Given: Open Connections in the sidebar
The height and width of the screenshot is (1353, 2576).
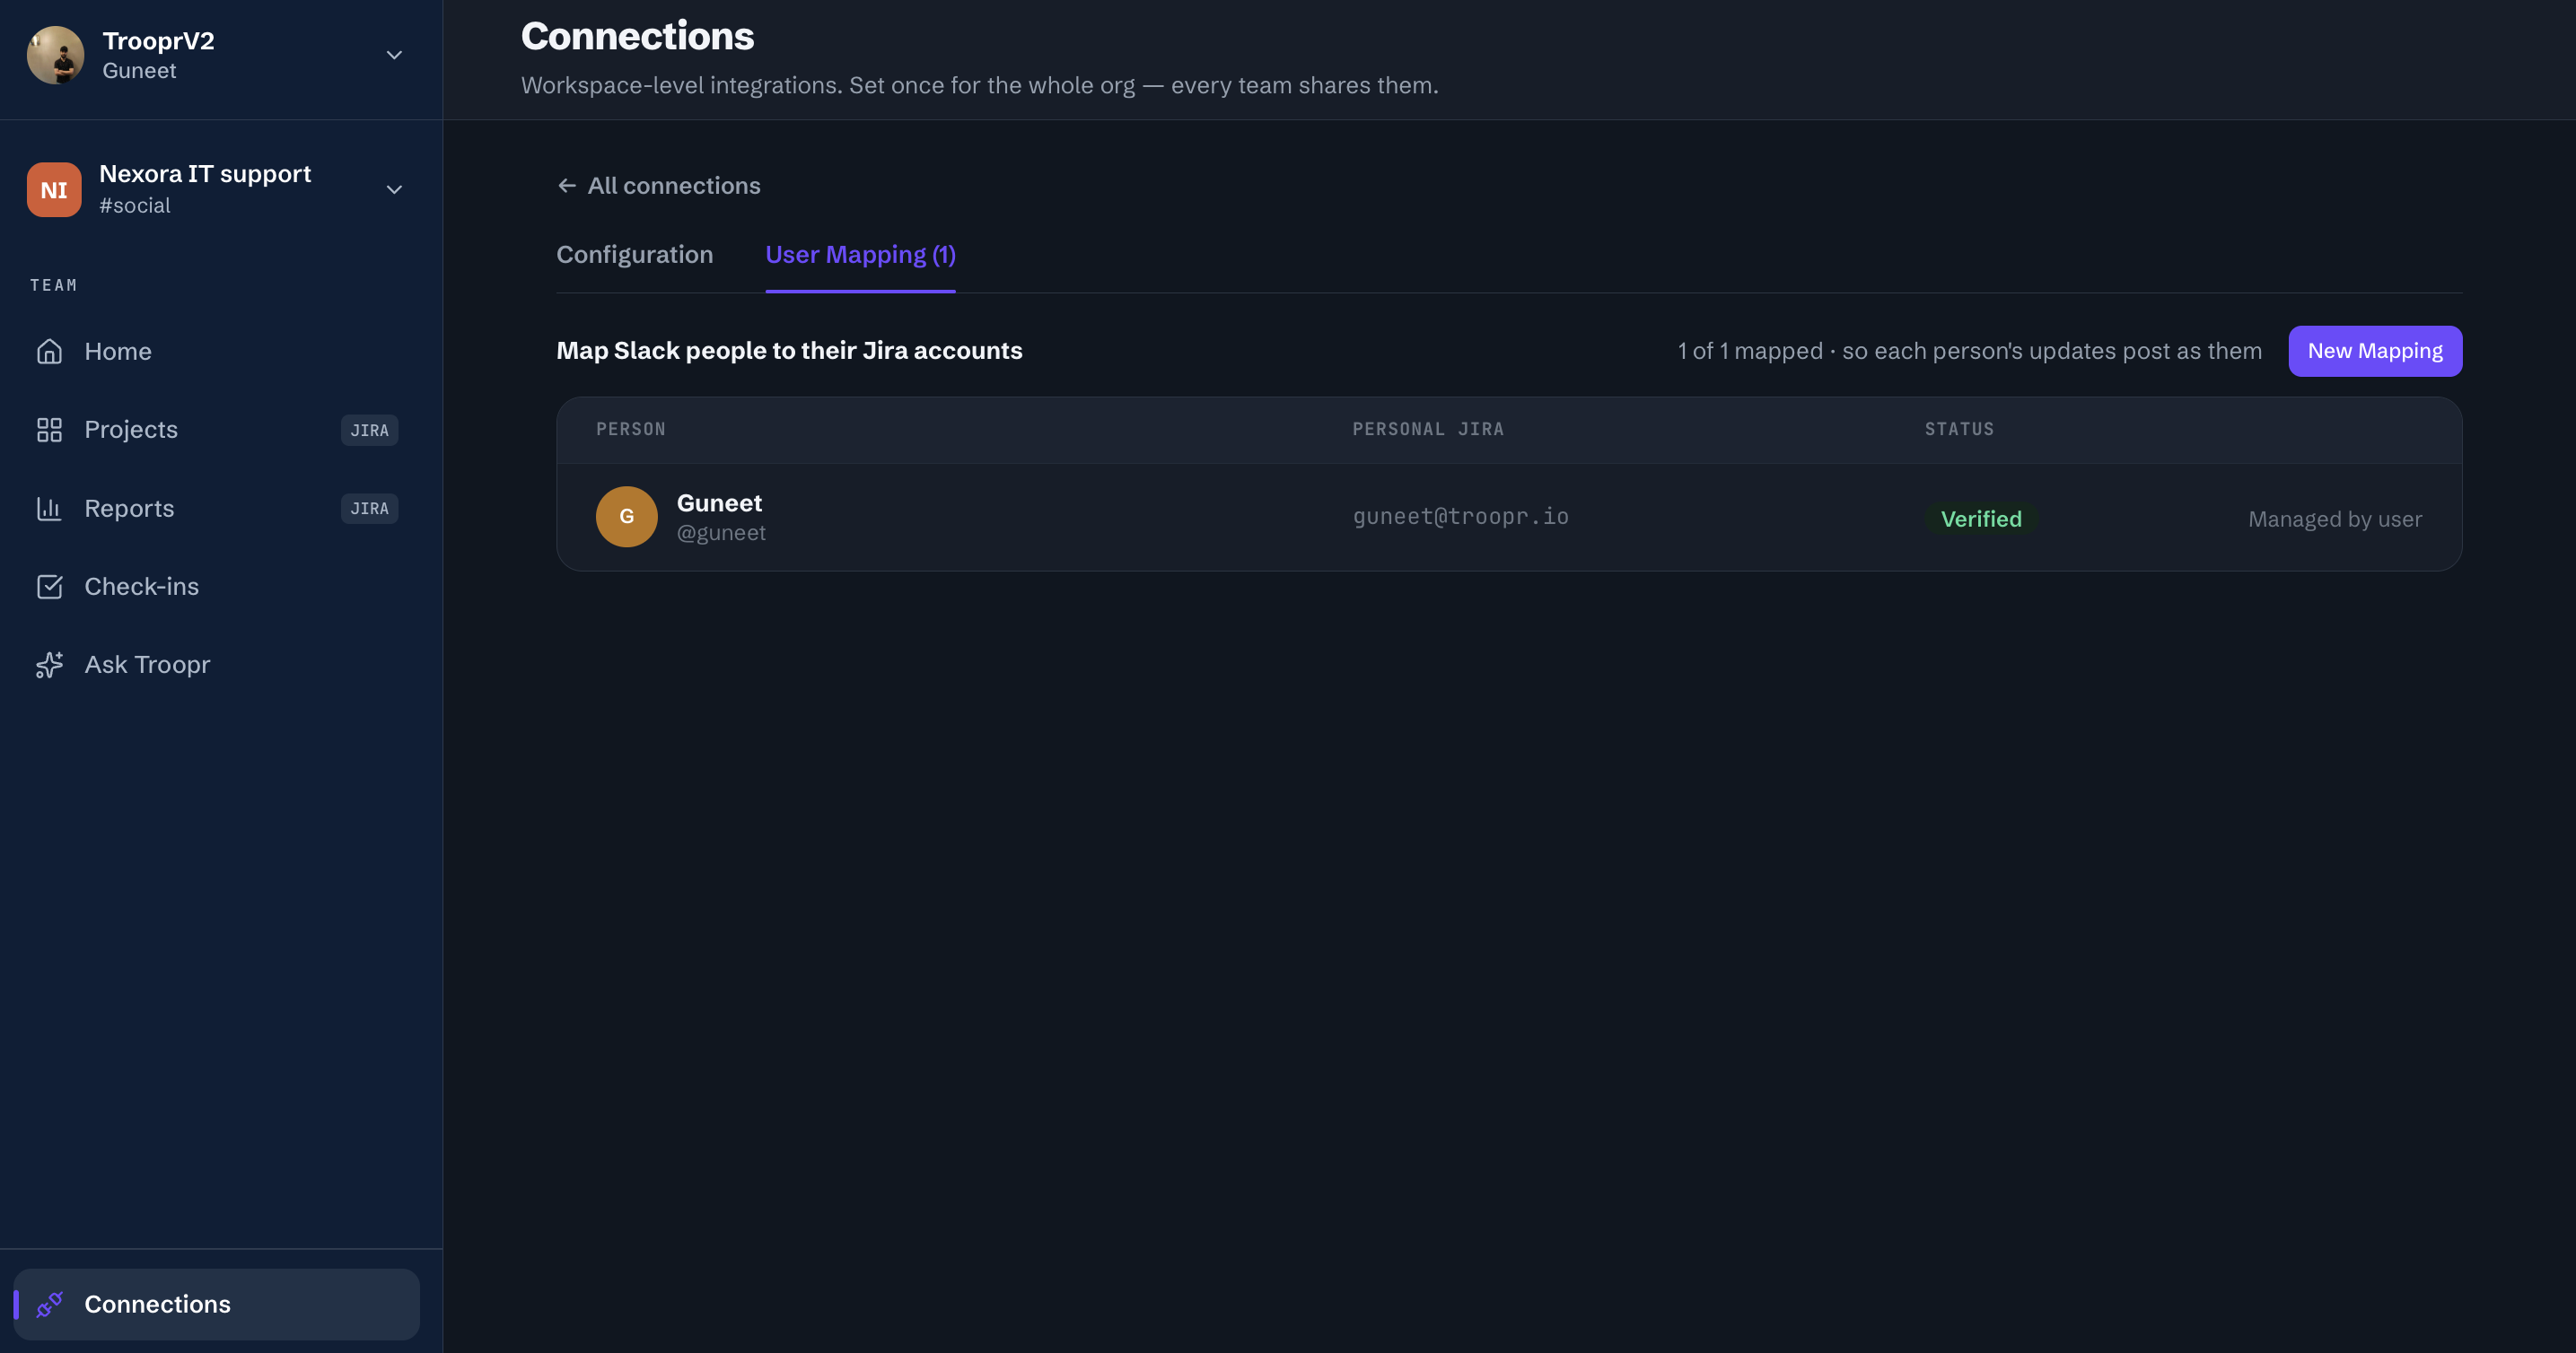Looking at the screenshot, I should pyautogui.click(x=217, y=1304).
